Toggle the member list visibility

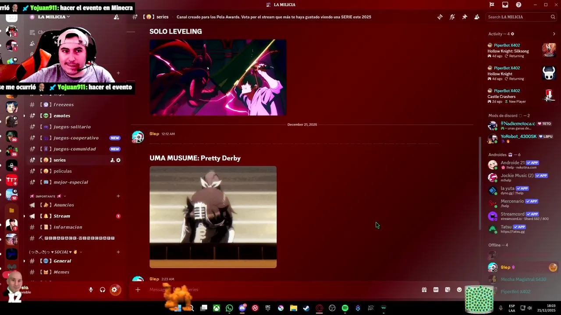click(477, 17)
